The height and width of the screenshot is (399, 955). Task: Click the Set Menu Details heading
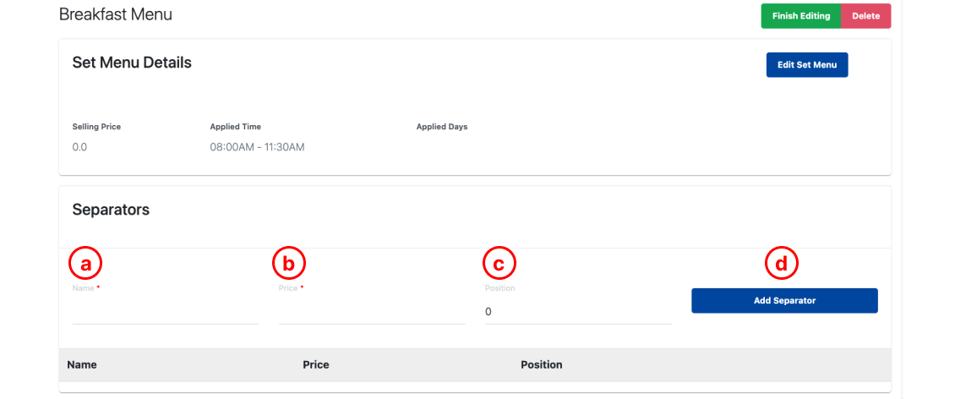132,63
